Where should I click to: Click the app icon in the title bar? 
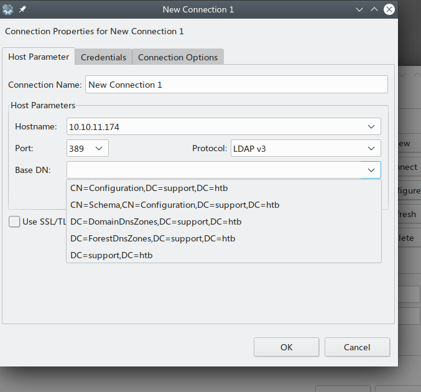[8, 10]
